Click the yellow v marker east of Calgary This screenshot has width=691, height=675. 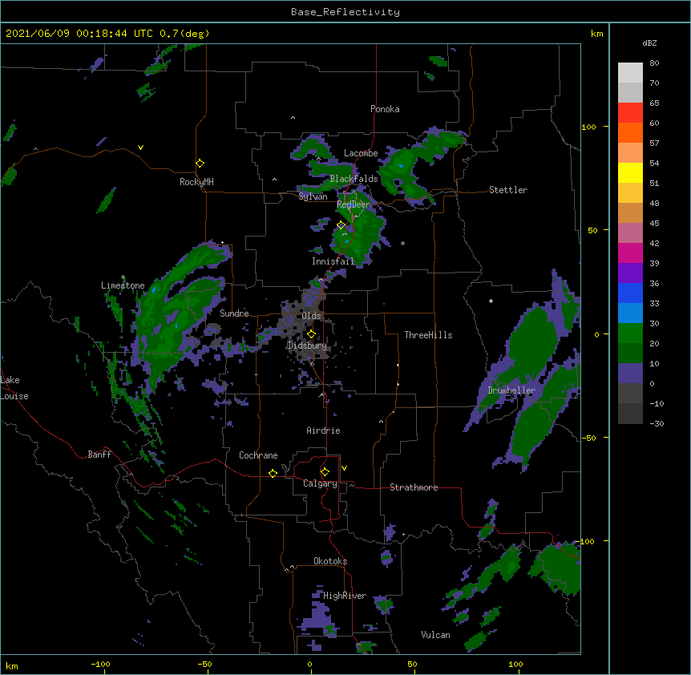tap(344, 468)
